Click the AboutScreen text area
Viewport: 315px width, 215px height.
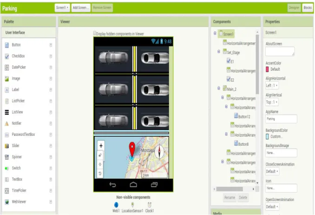[280, 51]
